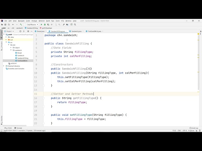Click SandwichFilling in the breadcrumb bar

[x=31, y=28]
